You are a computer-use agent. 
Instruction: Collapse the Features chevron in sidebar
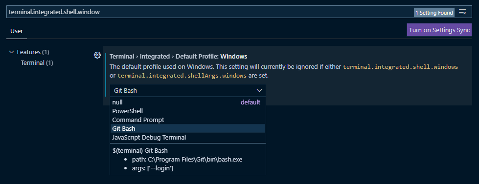(12, 52)
